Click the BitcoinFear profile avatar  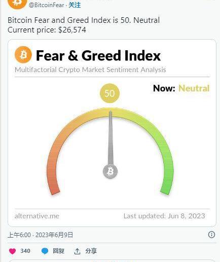click(17, 3)
